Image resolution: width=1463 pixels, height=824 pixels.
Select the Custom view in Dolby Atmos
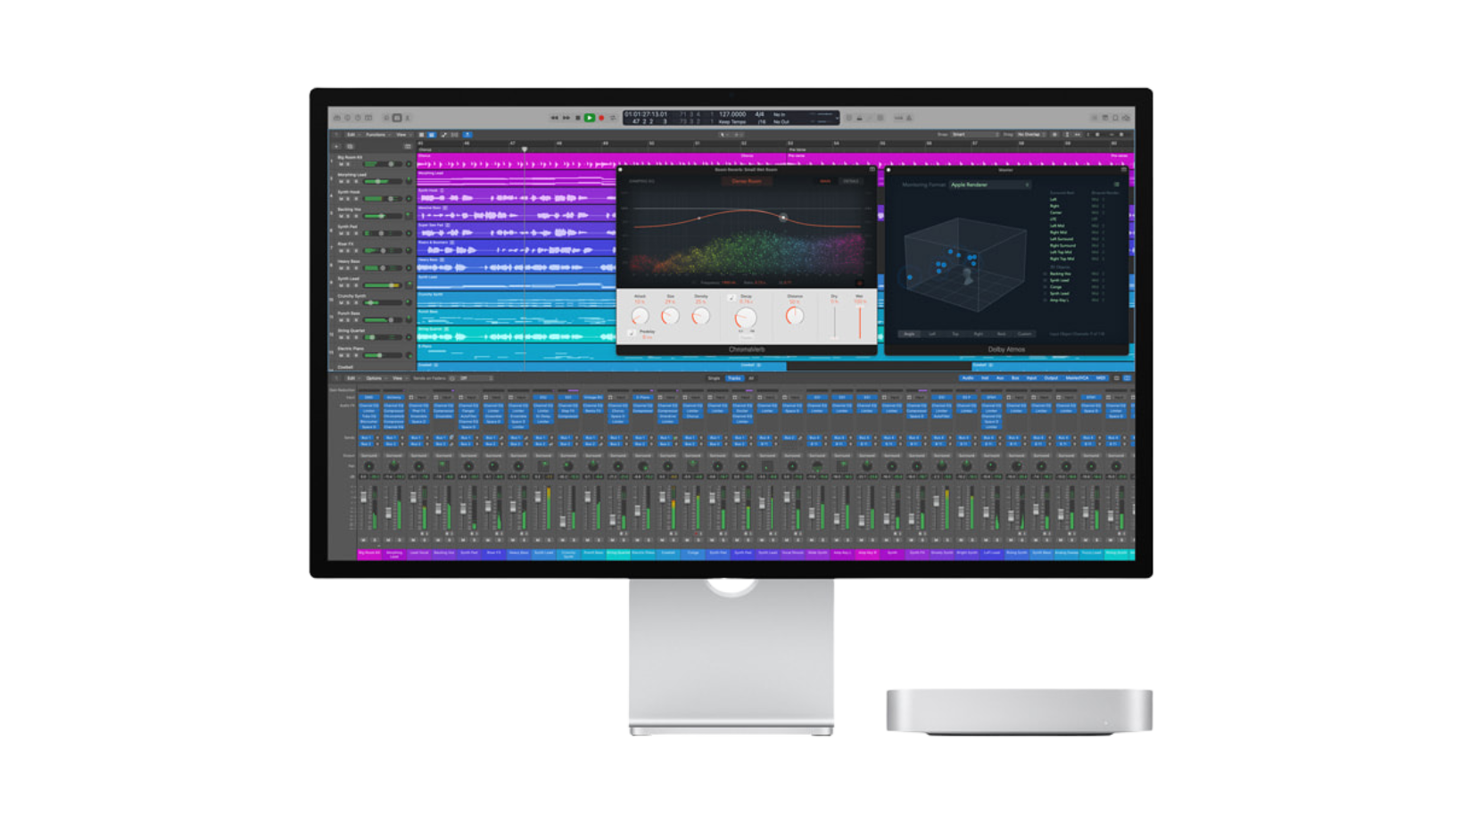tap(1025, 334)
